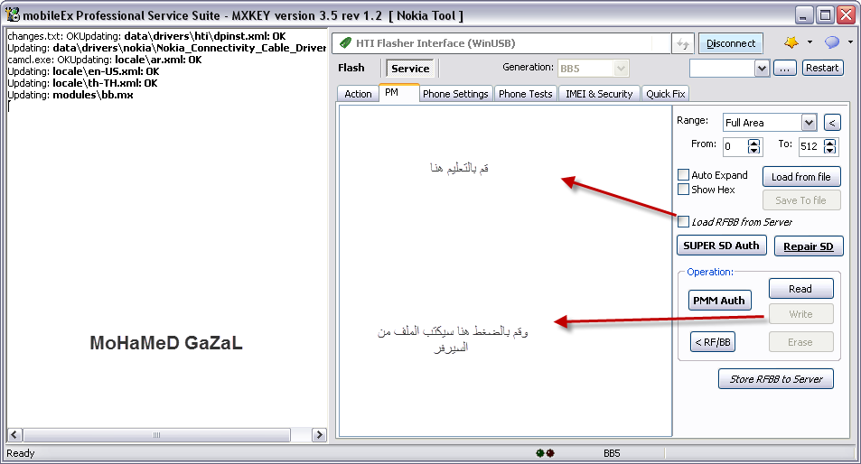
Task: Select the PM tab
Action: click(398, 93)
